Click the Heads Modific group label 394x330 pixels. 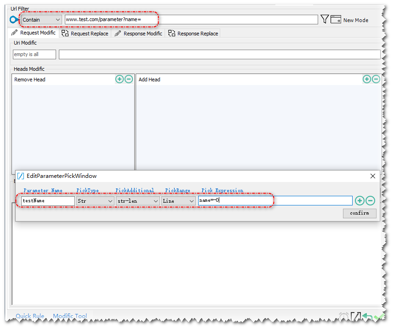pyautogui.click(x=29, y=69)
